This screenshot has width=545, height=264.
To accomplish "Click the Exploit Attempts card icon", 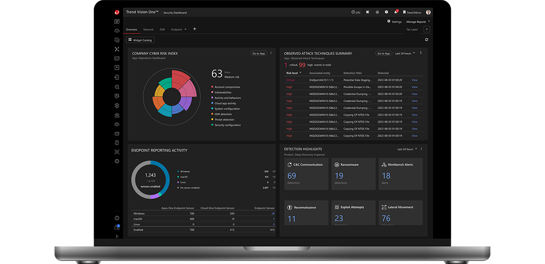I will 337,207.
